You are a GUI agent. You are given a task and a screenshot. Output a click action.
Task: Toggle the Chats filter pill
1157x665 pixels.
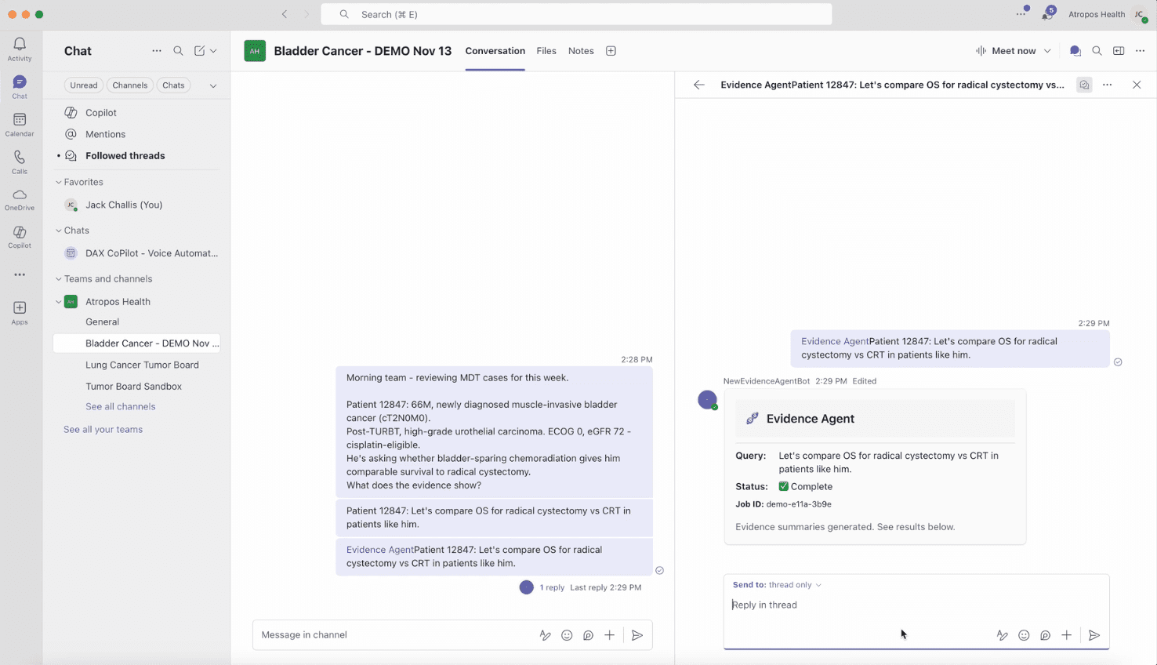[x=173, y=85]
